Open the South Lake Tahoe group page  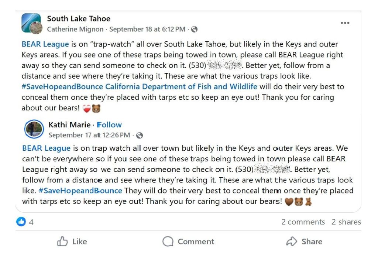[79, 18]
